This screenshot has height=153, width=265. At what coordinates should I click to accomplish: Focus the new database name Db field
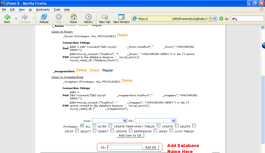(125, 147)
